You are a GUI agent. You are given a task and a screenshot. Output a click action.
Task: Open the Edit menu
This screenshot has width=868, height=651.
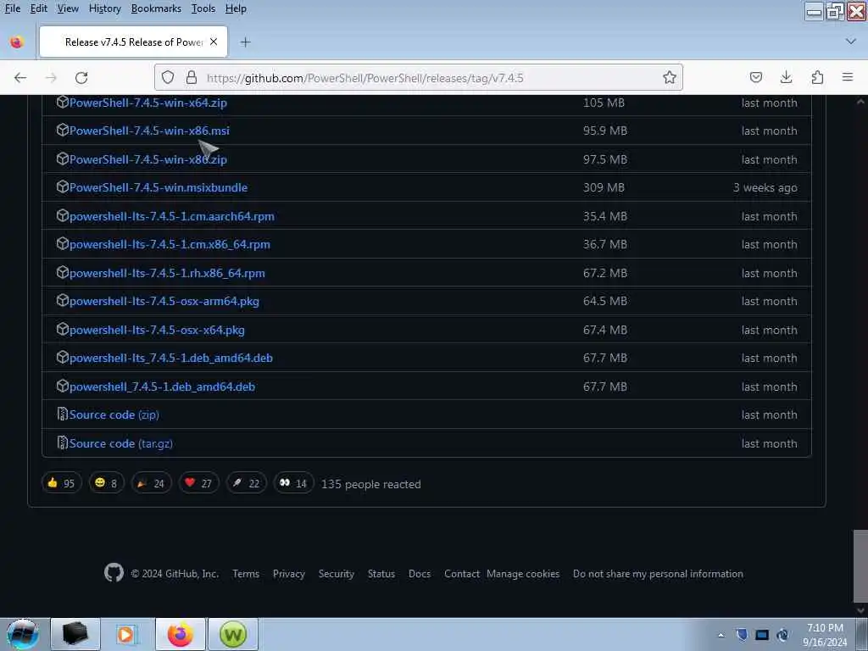click(39, 8)
